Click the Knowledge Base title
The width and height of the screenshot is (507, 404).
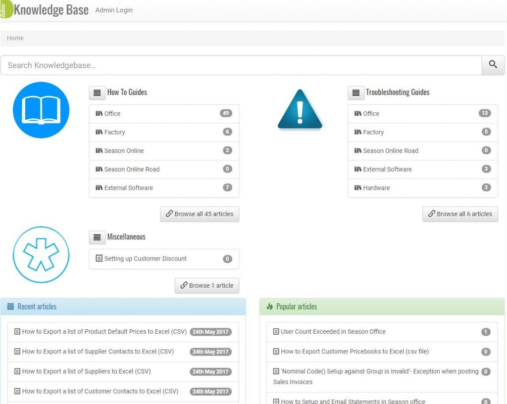coord(51,10)
